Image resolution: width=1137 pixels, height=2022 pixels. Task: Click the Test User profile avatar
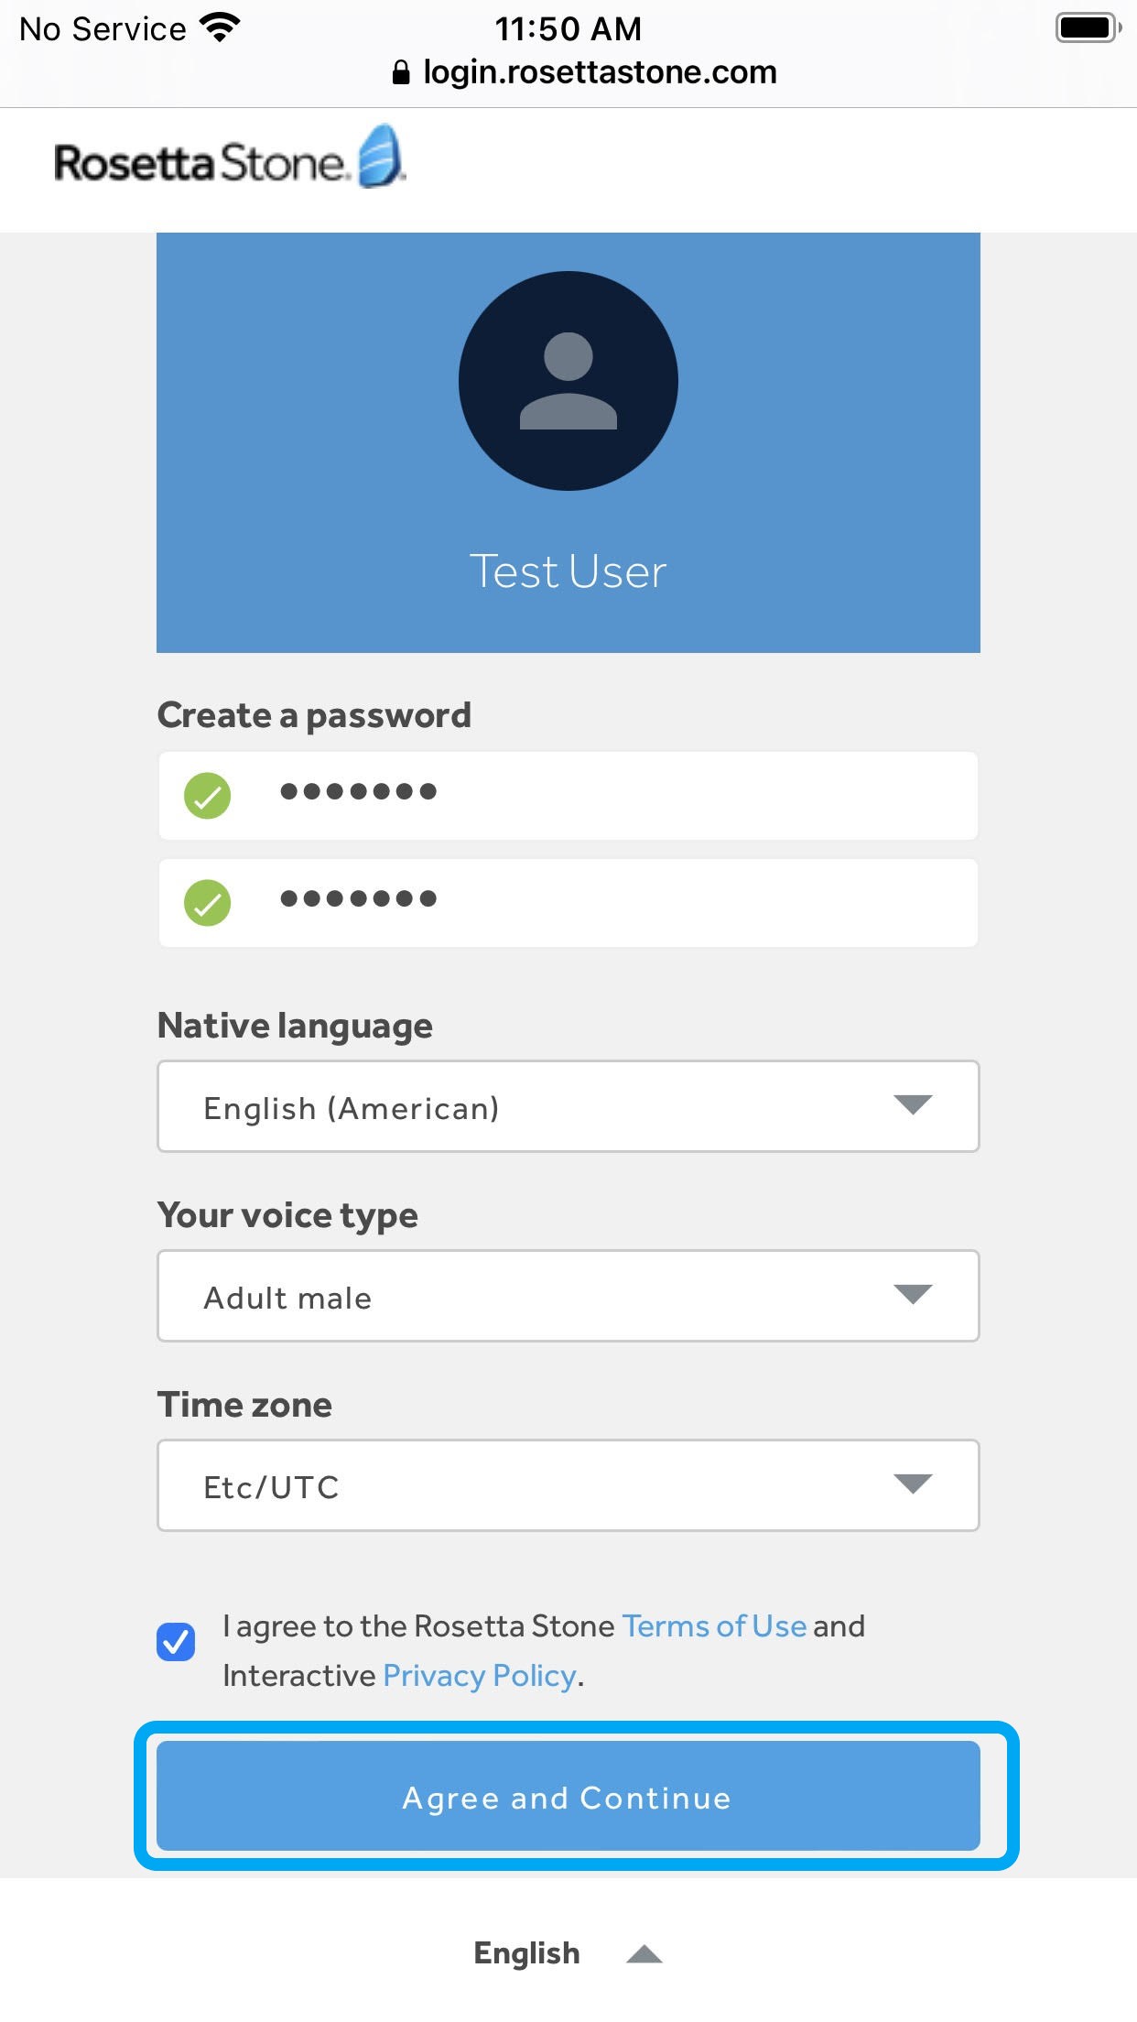coord(568,380)
